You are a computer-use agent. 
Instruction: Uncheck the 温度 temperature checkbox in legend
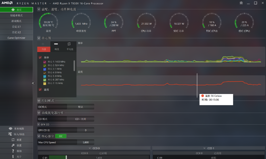pos(40,90)
